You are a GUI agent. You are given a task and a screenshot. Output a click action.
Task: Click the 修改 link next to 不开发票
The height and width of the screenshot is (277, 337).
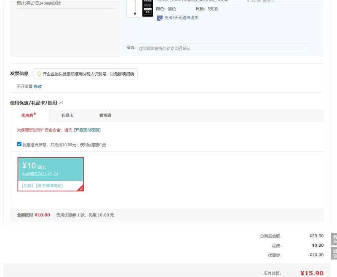(x=38, y=87)
